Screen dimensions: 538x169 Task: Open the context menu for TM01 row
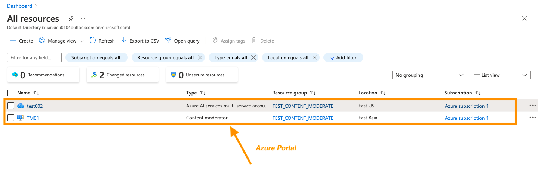pyautogui.click(x=533, y=118)
